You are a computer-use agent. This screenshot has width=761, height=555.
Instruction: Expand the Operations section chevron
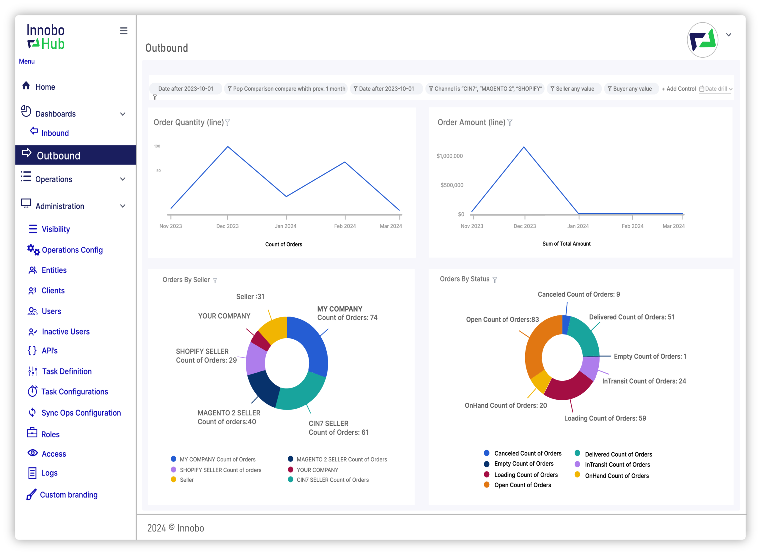click(x=123, y=179)
